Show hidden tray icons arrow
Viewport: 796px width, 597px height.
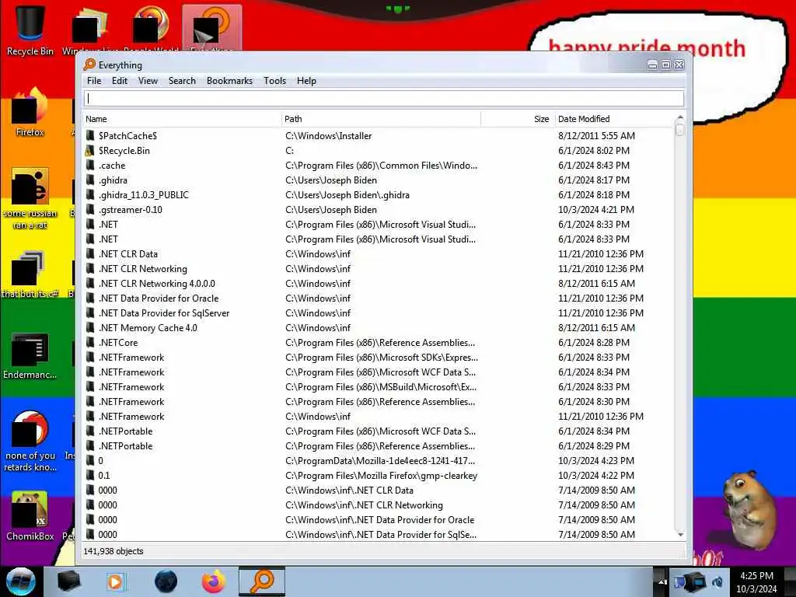click(x=662, y=581)
